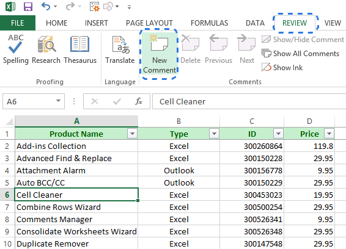This screenshot has height=249, width=346.
Task: Click the Duplicate Remover cell
Action: tap(76, 244)
